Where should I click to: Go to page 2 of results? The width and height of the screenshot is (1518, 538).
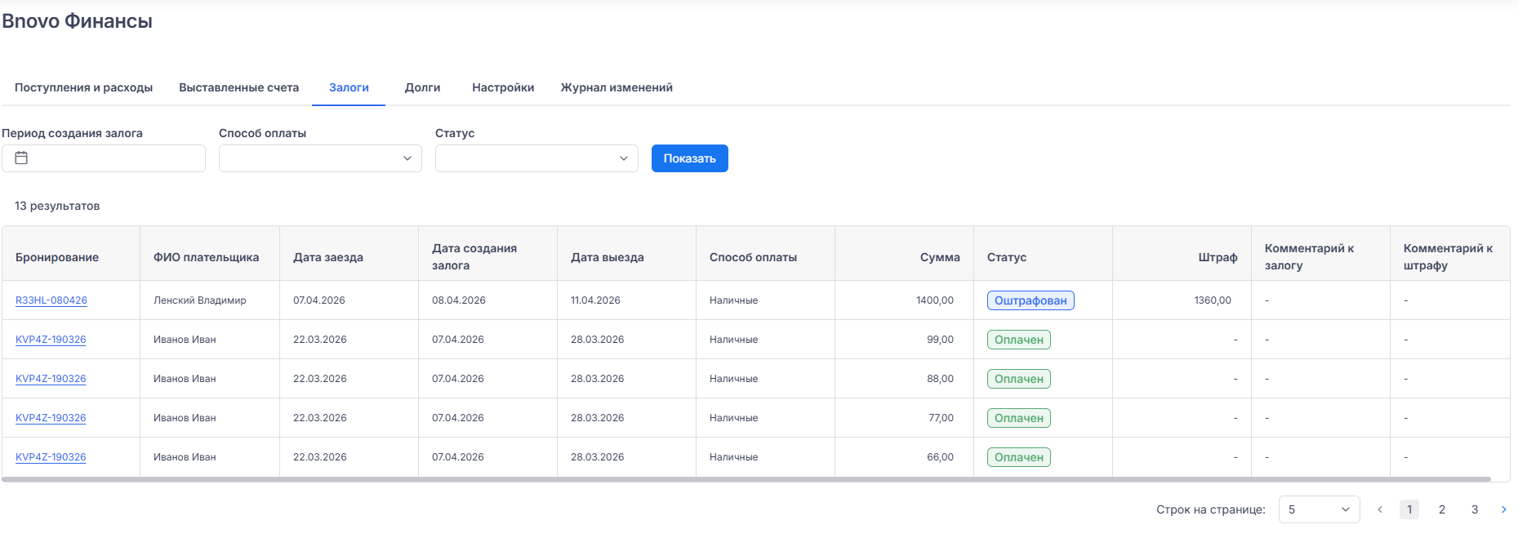click(1442, 509)
